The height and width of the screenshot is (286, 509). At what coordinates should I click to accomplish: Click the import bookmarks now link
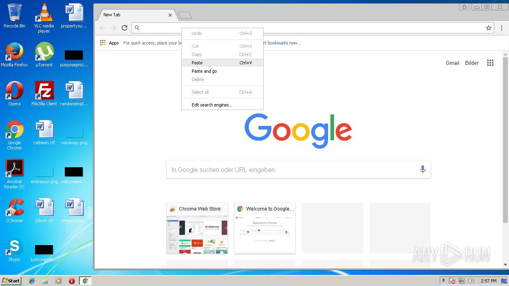(x=282, y=43)
